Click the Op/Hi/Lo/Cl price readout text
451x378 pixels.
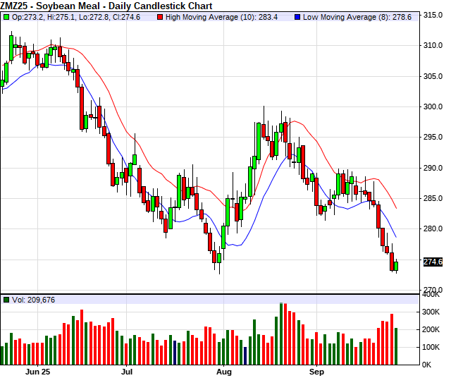pyautogui.click(x=76, y=16)
